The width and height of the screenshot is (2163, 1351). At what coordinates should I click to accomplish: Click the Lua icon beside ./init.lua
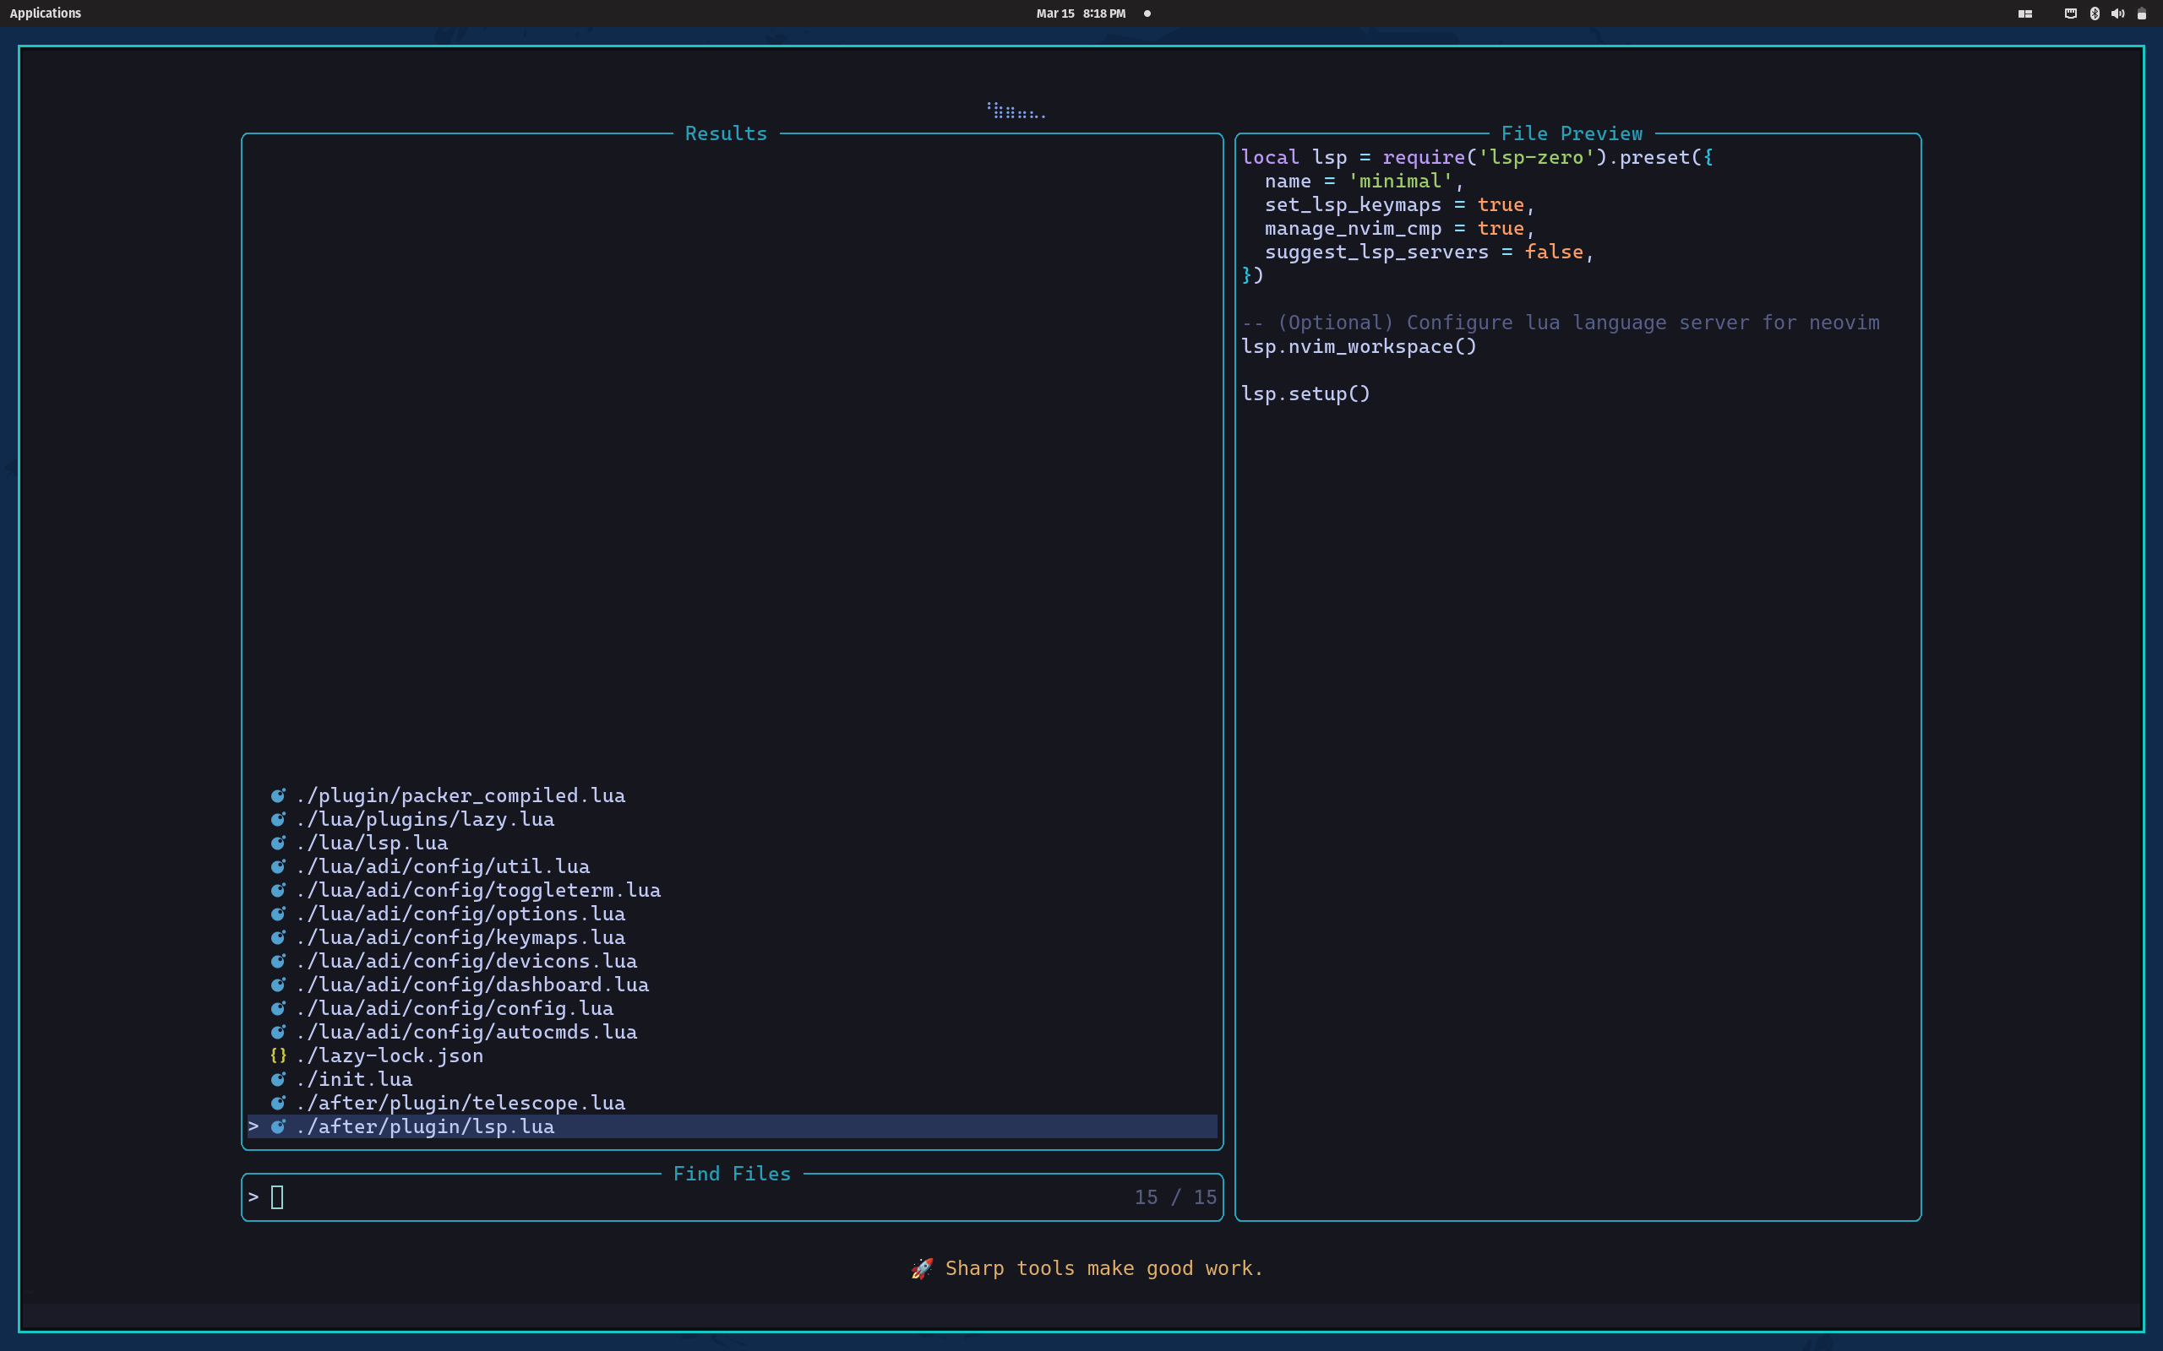(278, 1079)
